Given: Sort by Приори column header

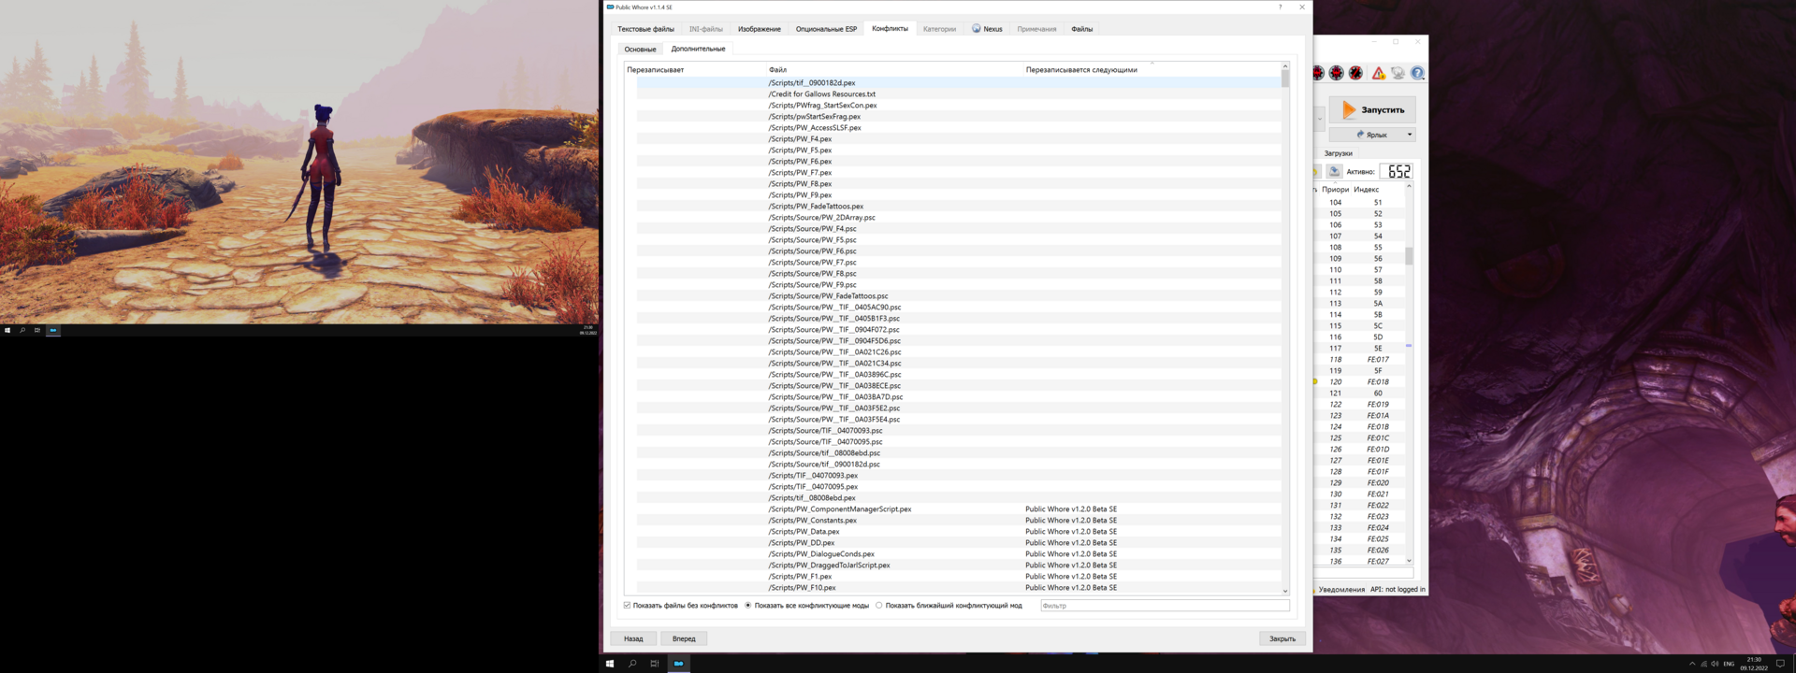Looking at the screenshot, I should point(1335,190).
